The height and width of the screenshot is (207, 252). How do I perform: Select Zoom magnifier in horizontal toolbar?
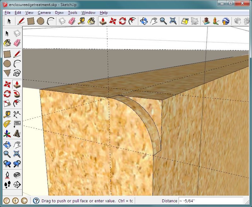click(x=163, y=21)
